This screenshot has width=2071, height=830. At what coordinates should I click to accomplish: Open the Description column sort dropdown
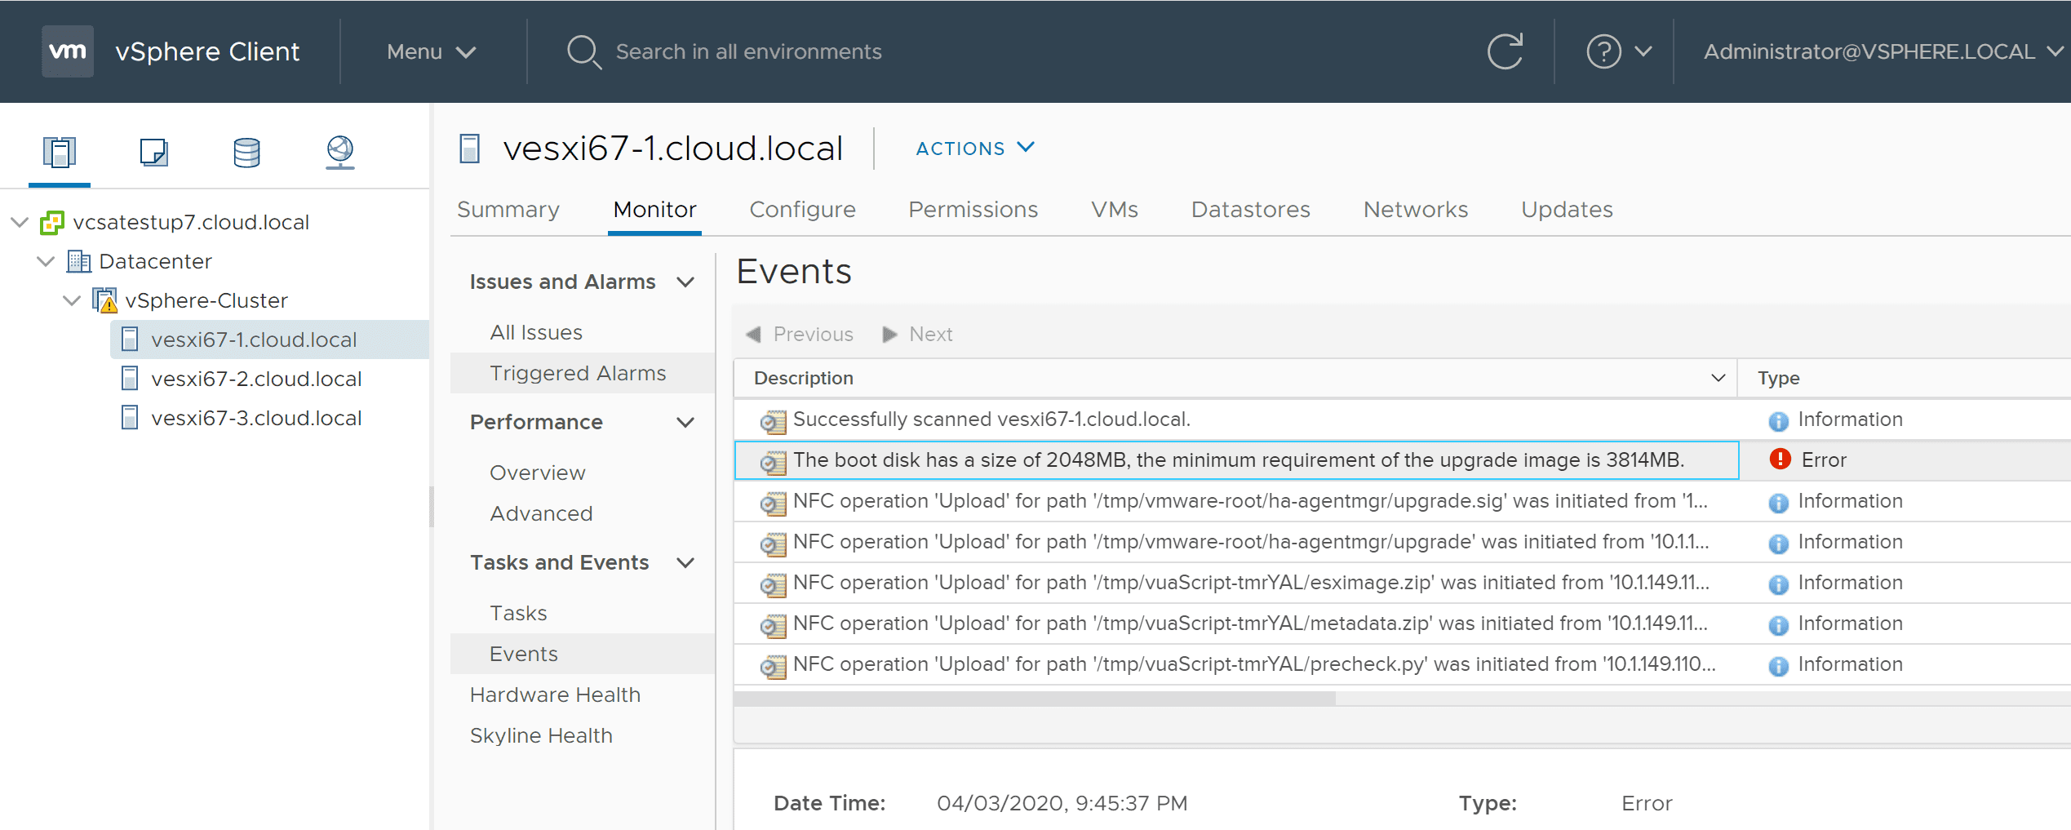[1718, 378]
